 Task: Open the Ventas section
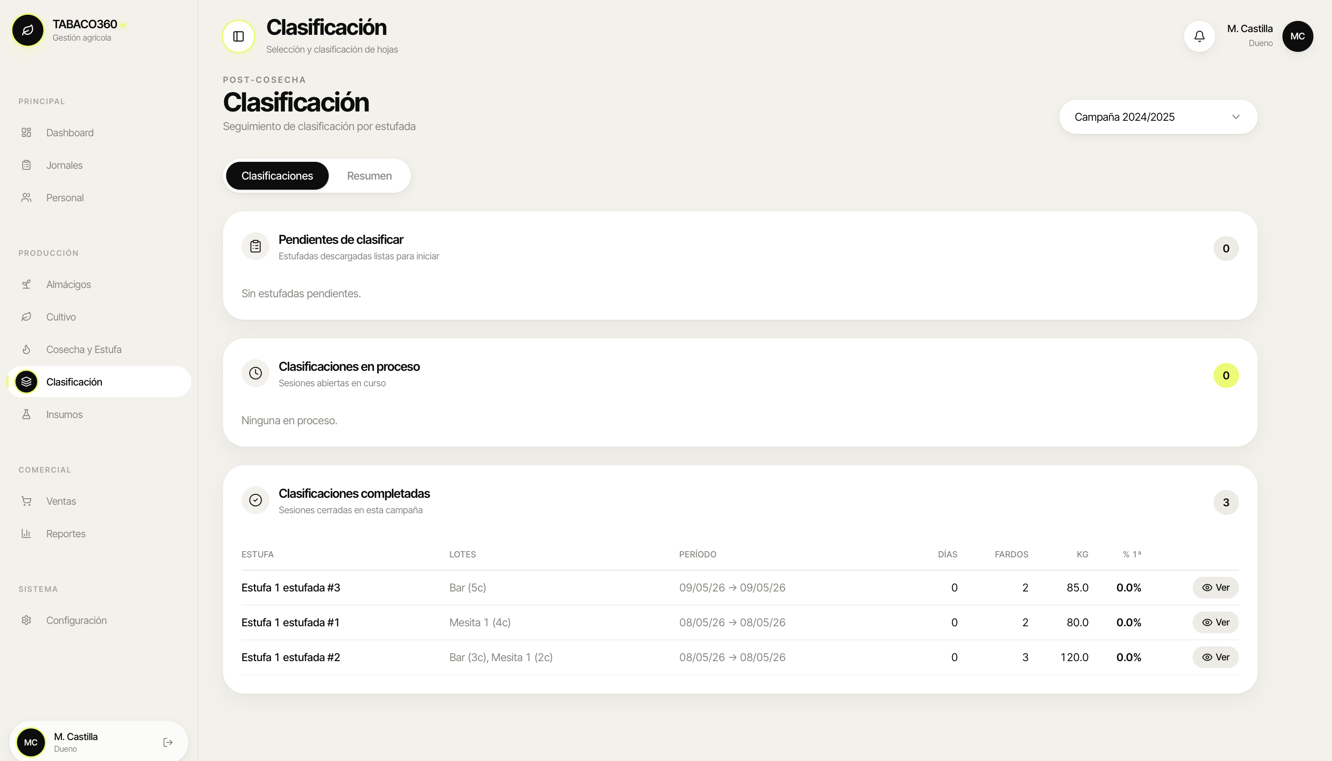tap(100, 501)
